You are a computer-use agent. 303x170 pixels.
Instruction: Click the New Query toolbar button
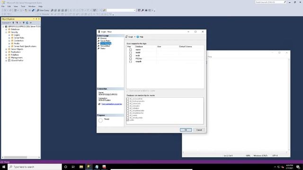click(x=43, y=10)
